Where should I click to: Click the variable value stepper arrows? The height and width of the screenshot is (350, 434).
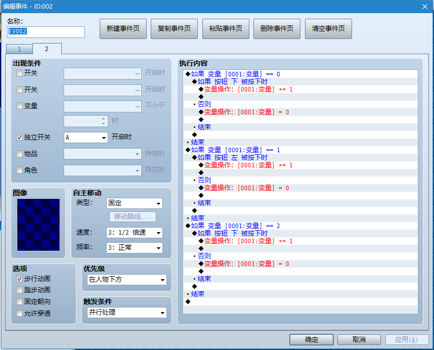[103, 121]
